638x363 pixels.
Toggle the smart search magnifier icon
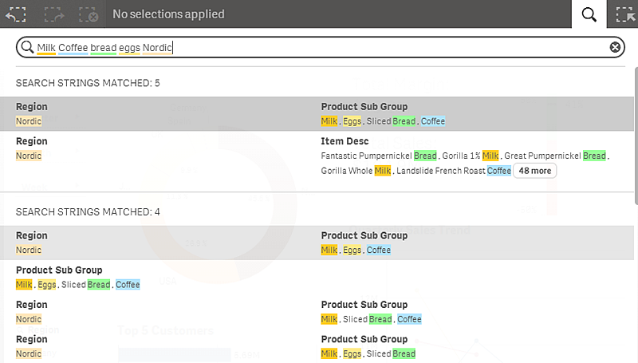(x=589, y=14)
